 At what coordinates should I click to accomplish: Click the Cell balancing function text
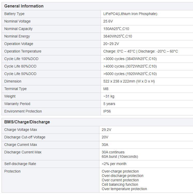coord(120,184)
